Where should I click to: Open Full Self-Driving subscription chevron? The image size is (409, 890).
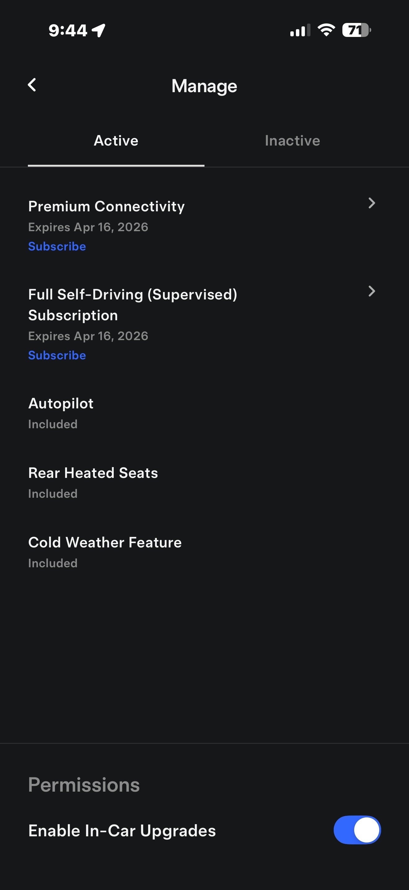(372, 291)
